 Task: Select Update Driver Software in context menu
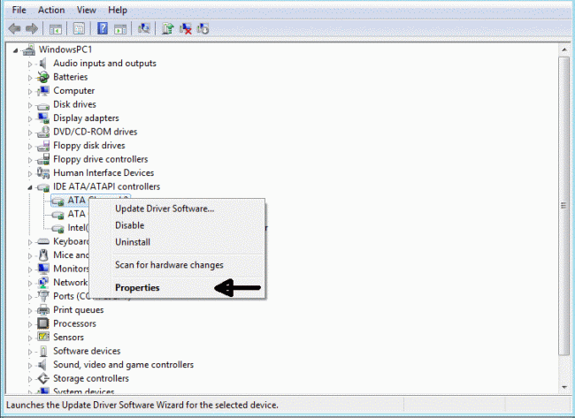[x=165, y=209]
